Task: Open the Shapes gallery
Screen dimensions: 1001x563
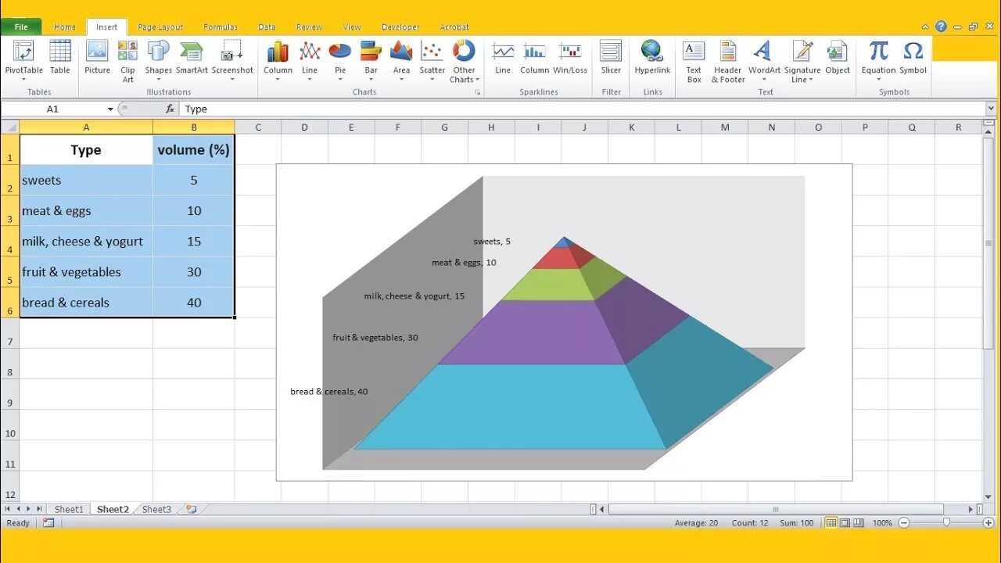Action: pyautogui.click(x=158, y=60)
